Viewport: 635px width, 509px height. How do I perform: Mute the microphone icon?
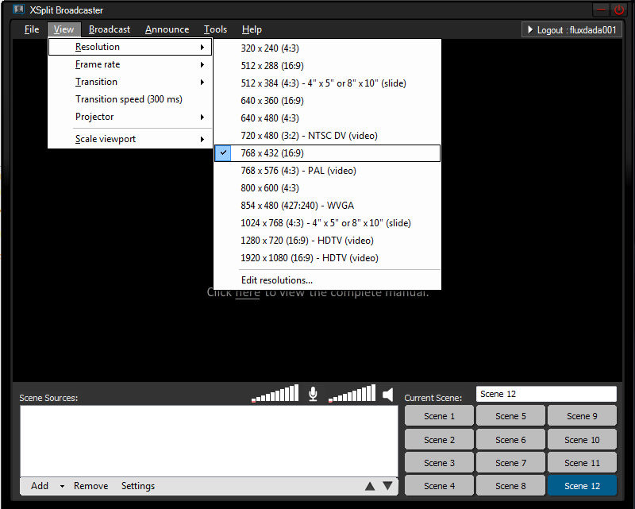313,393
